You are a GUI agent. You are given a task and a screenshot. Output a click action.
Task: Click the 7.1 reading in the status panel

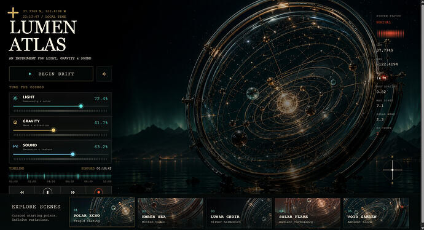tap(380, 106)
